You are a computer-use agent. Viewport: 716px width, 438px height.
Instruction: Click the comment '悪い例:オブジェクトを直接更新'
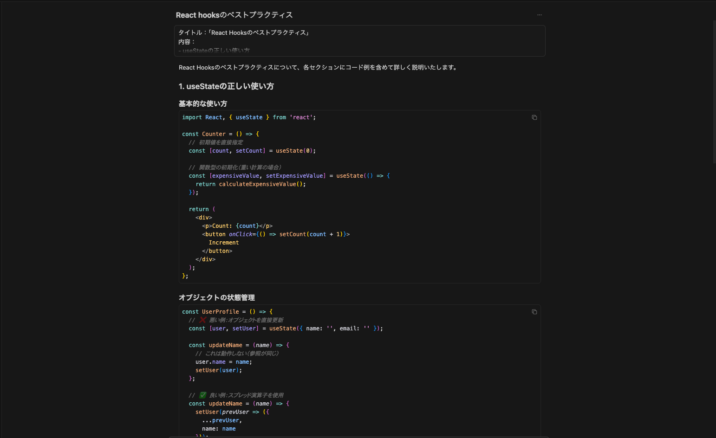[x=246, y=320]
